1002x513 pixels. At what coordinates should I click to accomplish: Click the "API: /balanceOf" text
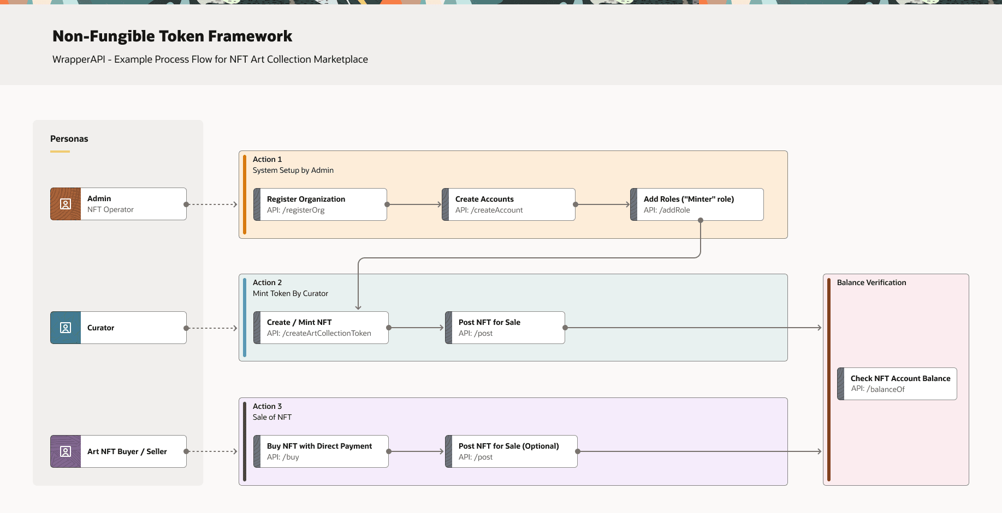878,389
